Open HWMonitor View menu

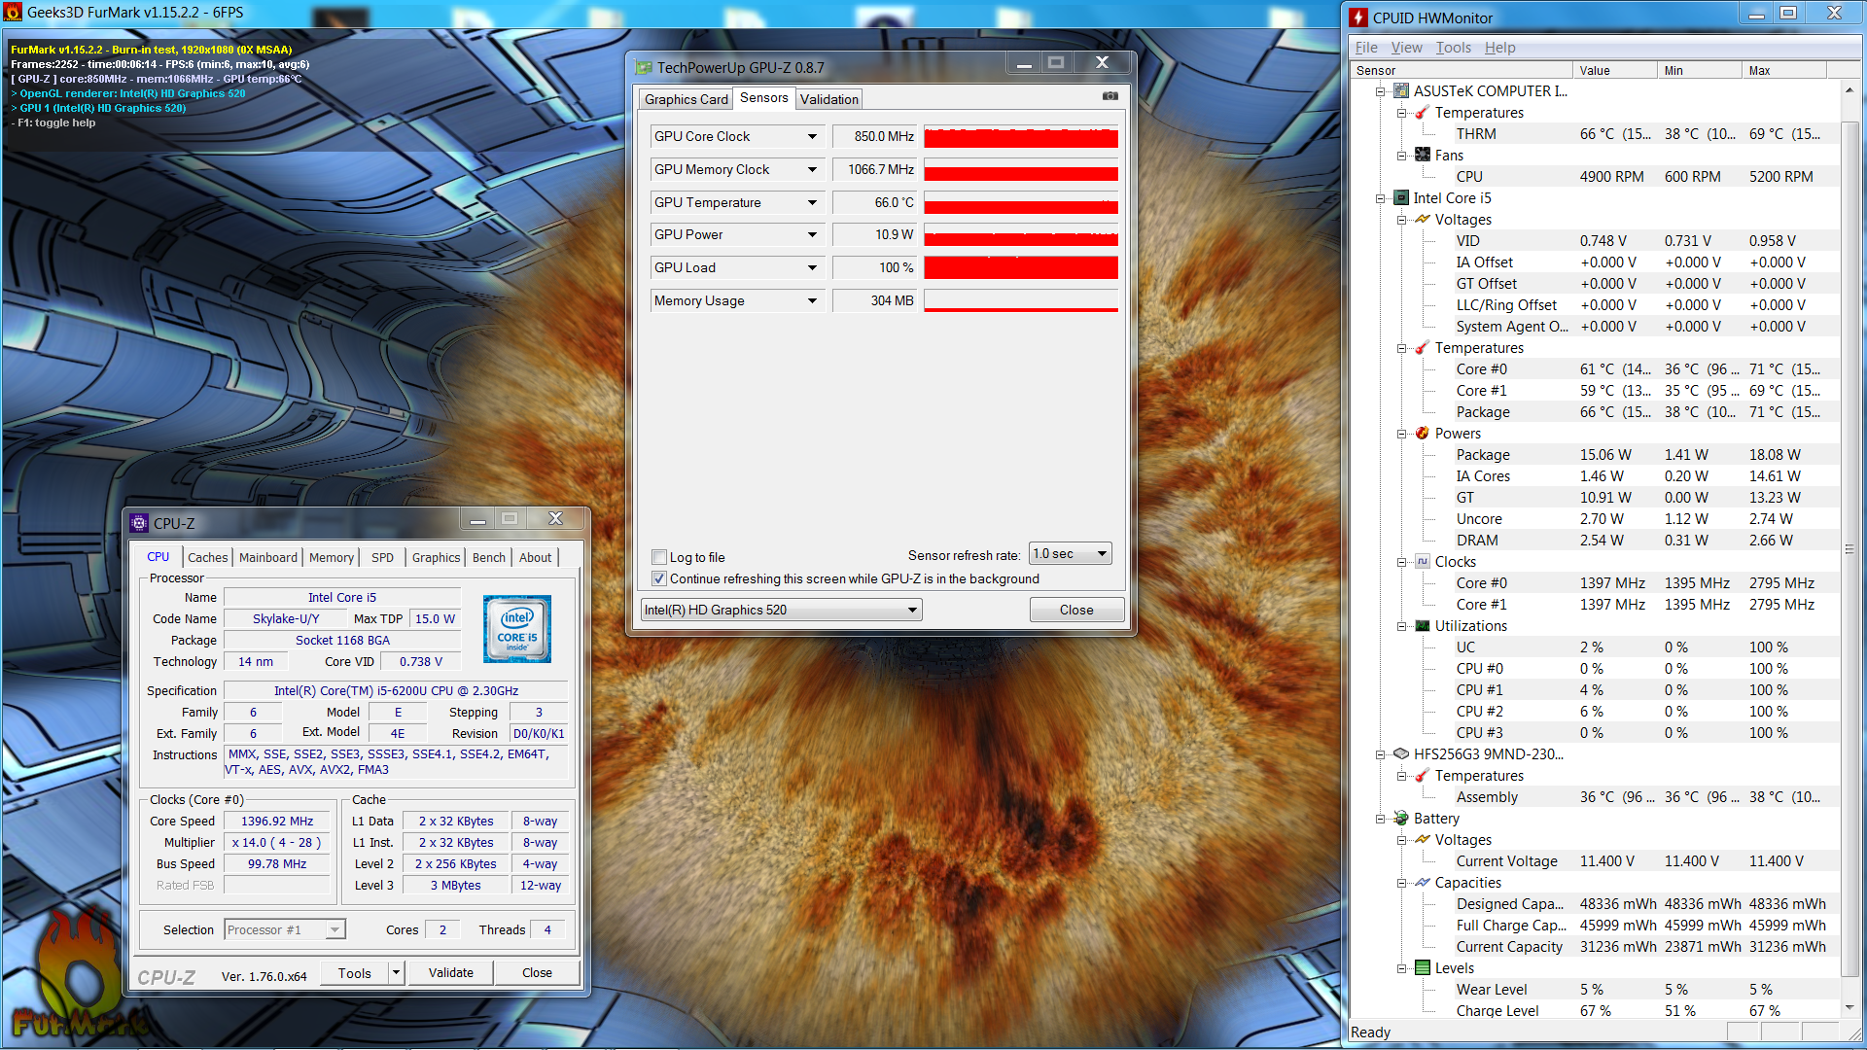1406,48
